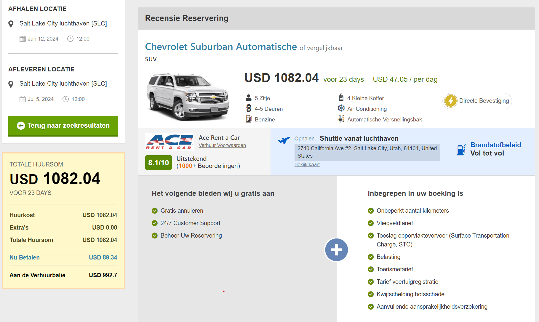Open the Verhuur Voorwaarden link
Image resolution: width=539 pixels, height=322 pixels.
click(x=222, y=145)
